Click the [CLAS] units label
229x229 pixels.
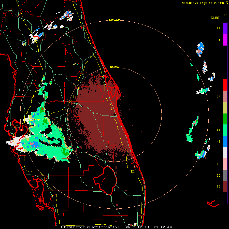(215, 18)
